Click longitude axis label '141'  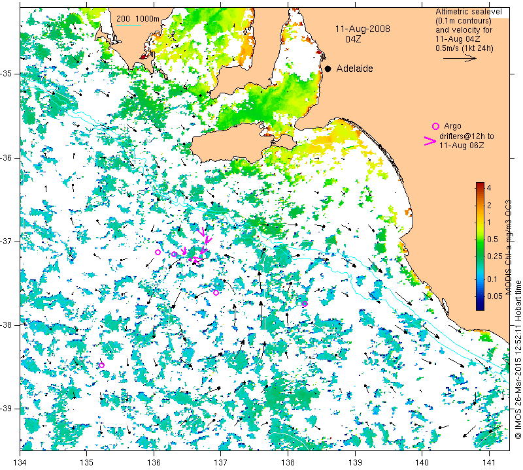tap(489, 463)
